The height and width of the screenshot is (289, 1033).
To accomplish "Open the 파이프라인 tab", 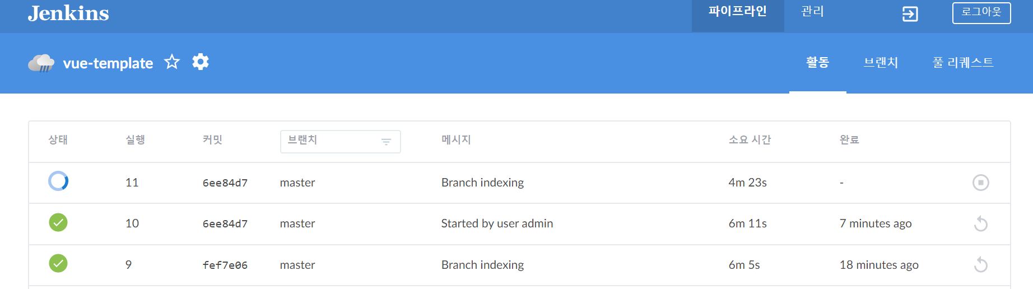I will pyautogui.click(x=738, y=15).
